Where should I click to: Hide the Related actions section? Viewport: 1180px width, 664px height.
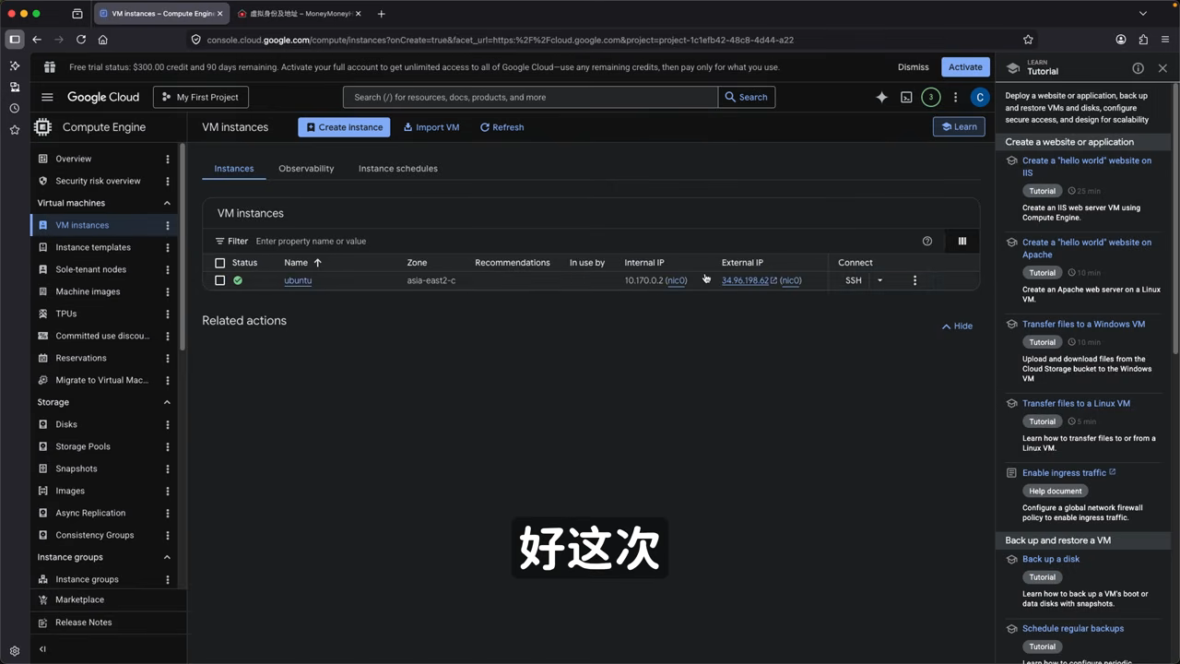957,326
